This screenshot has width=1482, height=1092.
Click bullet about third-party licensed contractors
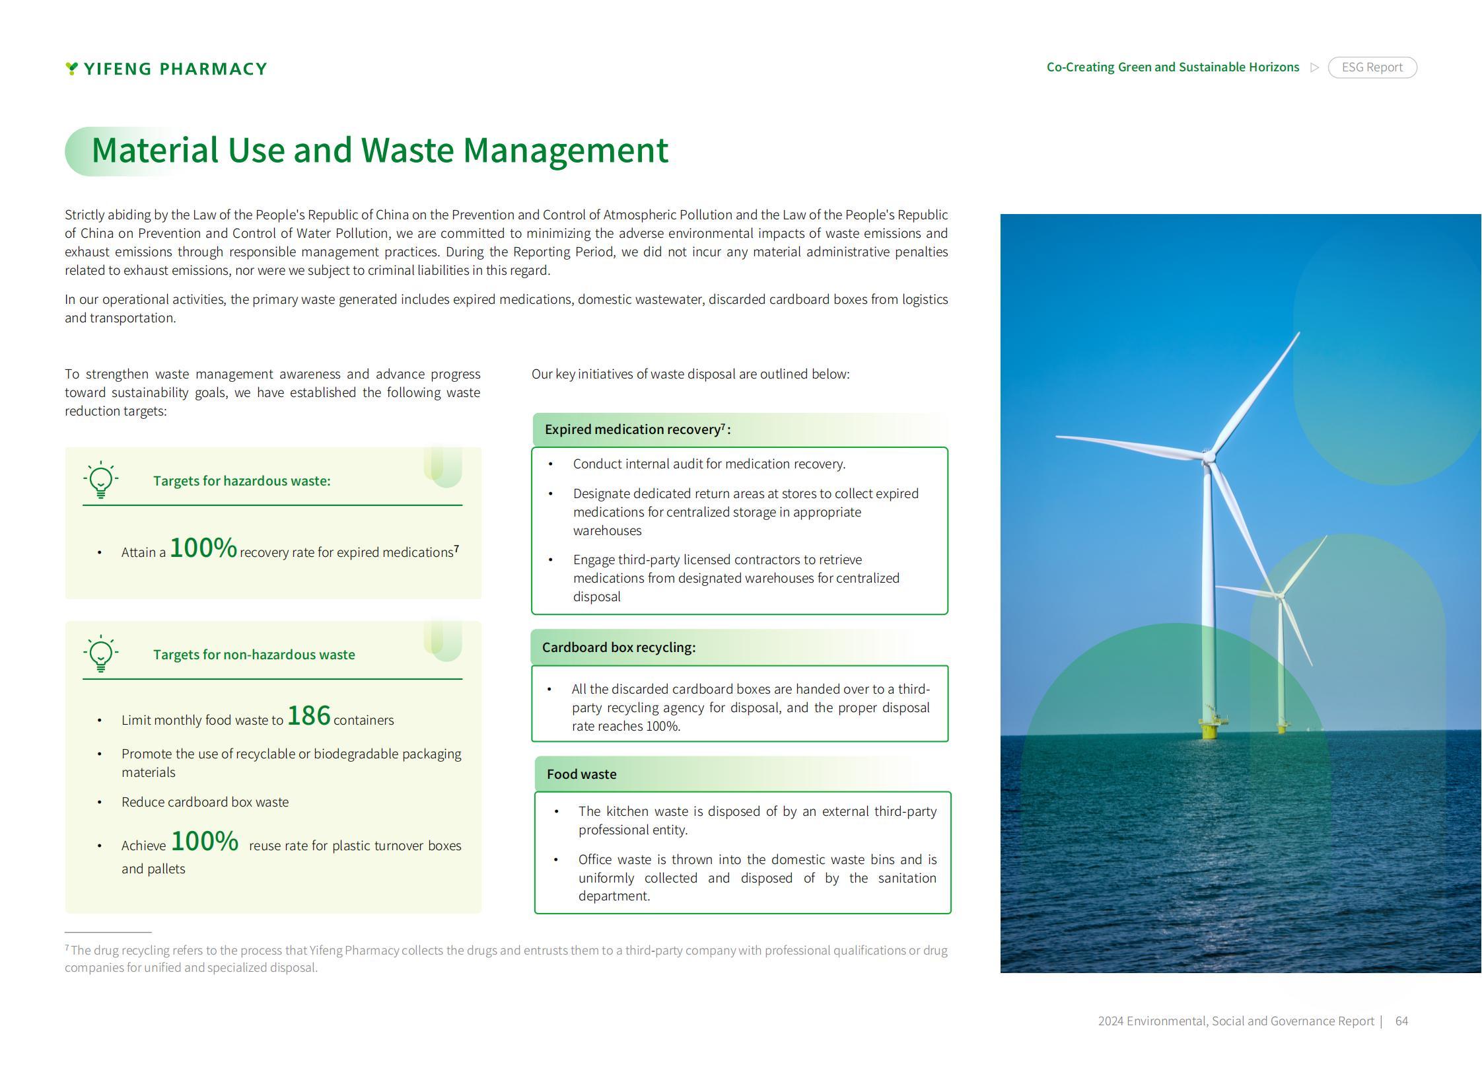pos(736,578)
